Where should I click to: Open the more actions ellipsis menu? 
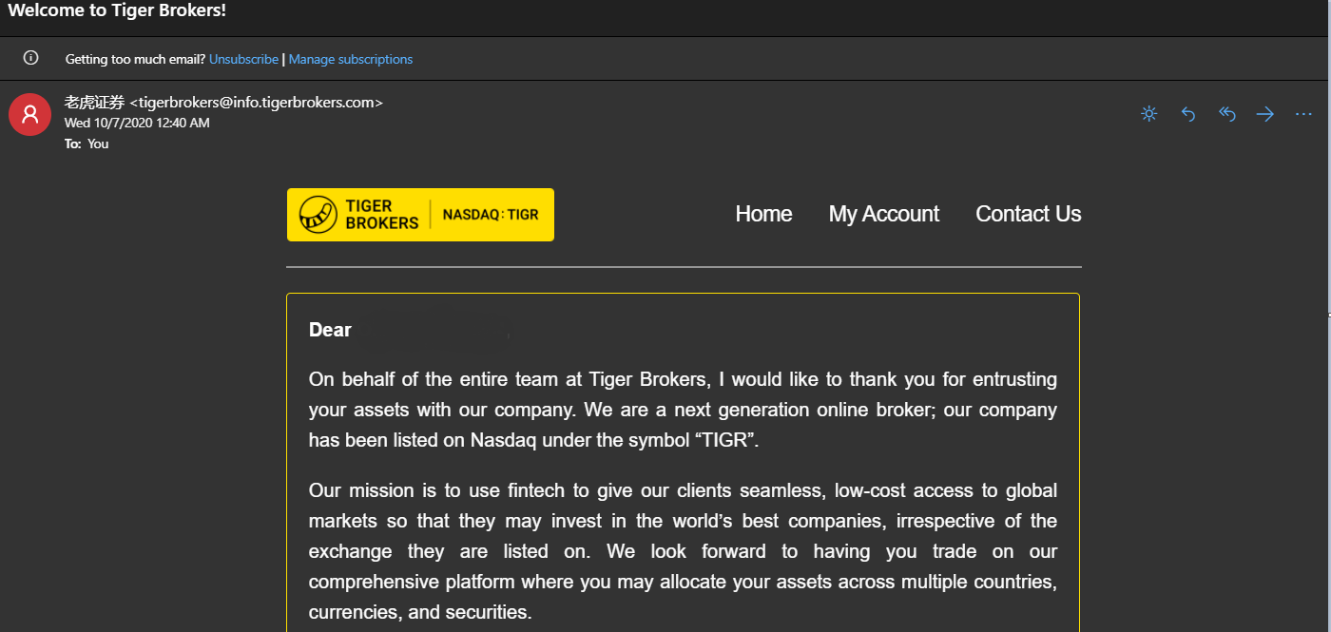[x=1303, y=114]
